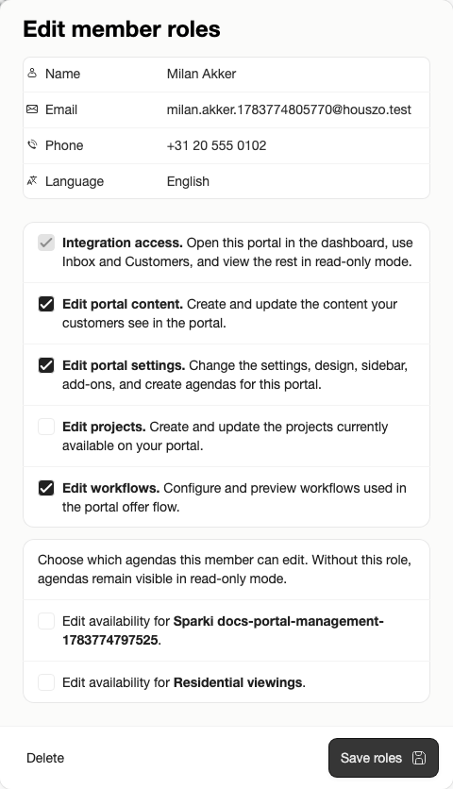Viewport: 453px width, 789px height.
Task: Click the person icon beside Name
Action: point(32,74)
